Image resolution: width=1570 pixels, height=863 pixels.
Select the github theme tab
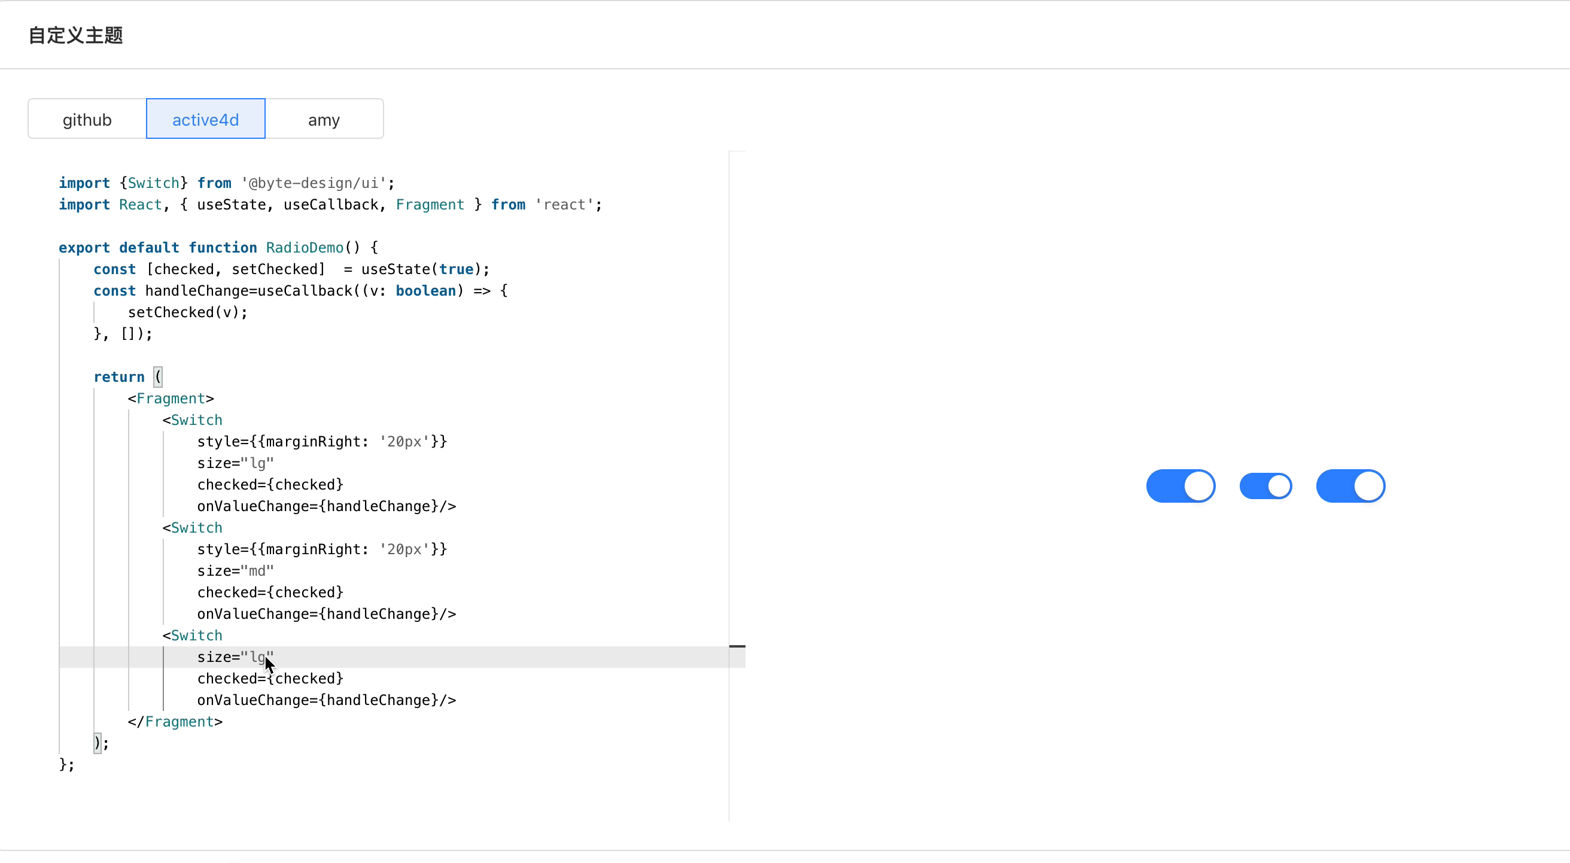pos(87,120)
